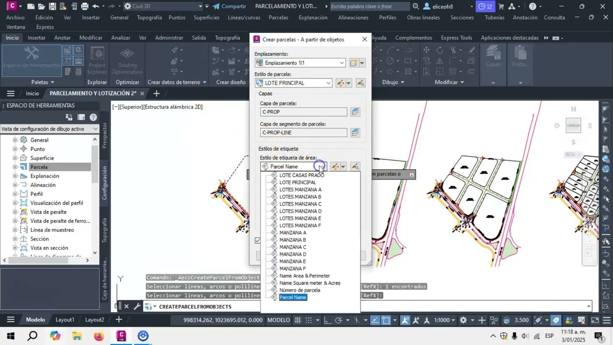
Task: Open the Parcelas menu
Action: point(278,17)
